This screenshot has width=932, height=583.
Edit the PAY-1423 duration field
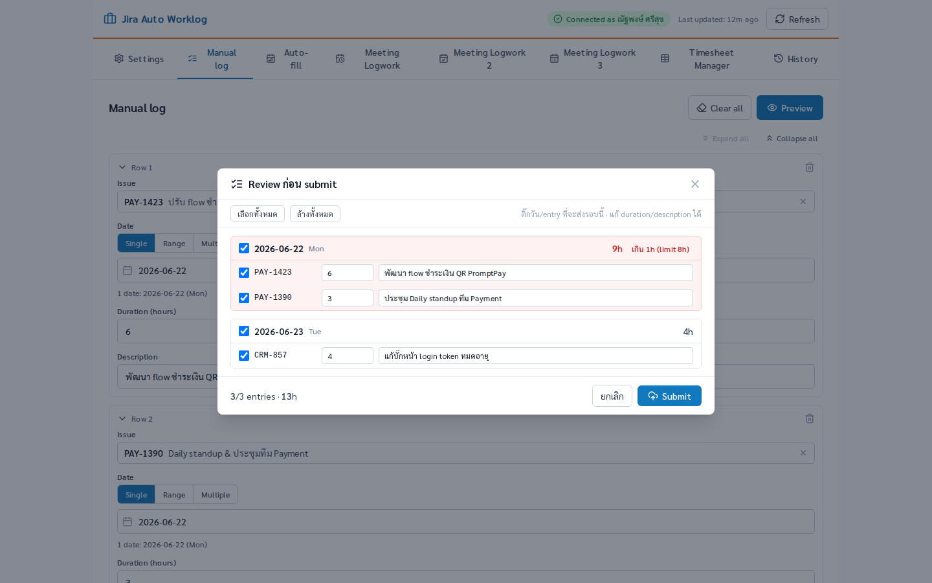click(x=348, y=273)
